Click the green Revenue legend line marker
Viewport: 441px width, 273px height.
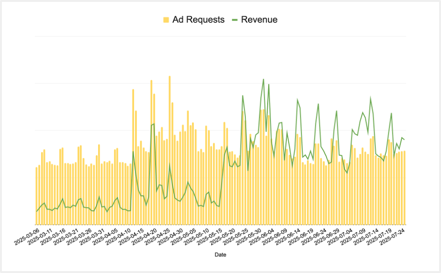[x=235, y=20]
